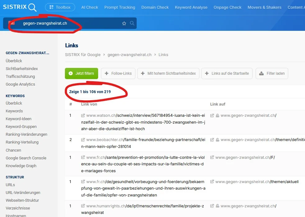Open Keyword Analyse in top navigation

[191, 7]
